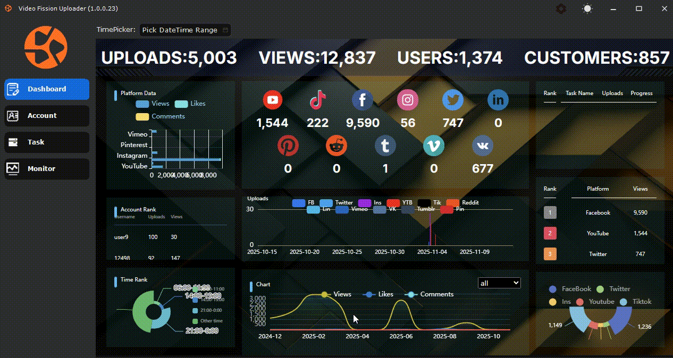
Task: Open the Reddit platform icon
Action: (336, 146)
